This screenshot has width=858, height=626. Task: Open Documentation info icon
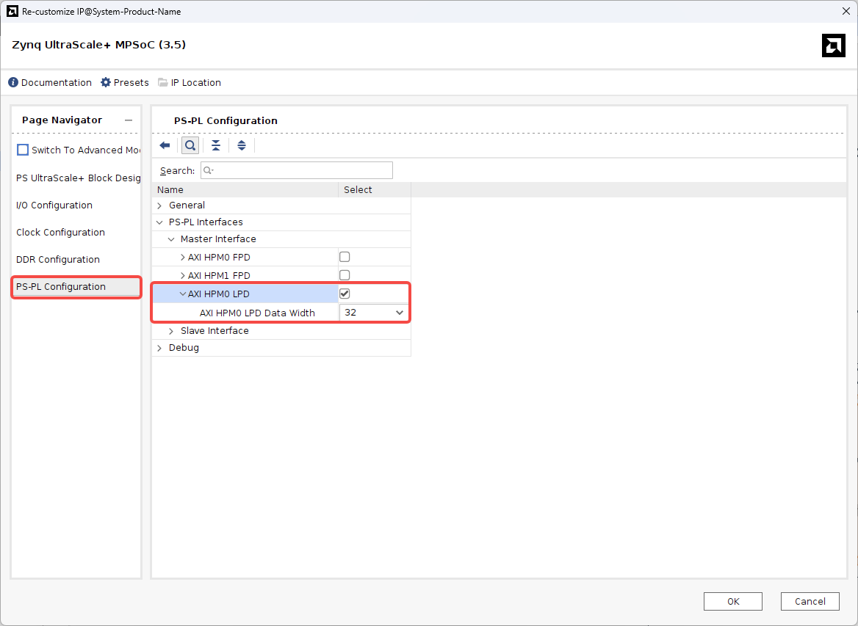pos(13,83)
